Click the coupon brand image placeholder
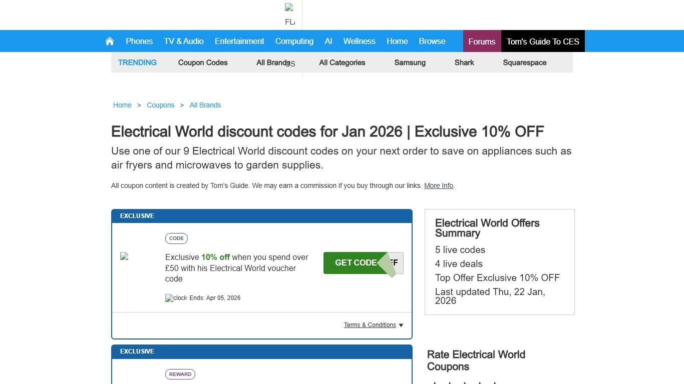Viewport: 684px width, 384px height. point(123,256)
